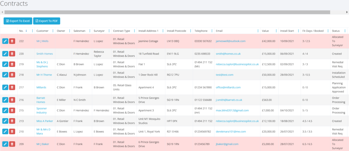Delete Barratt Homes contract 216

12,100
